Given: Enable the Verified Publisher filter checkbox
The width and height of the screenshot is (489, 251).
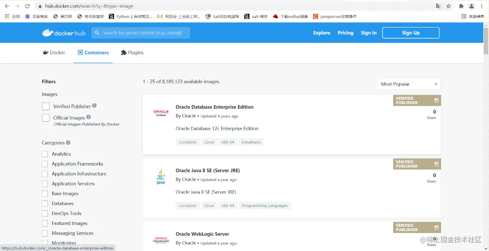Looking at the screenshot, I should (x=46, y=106).
